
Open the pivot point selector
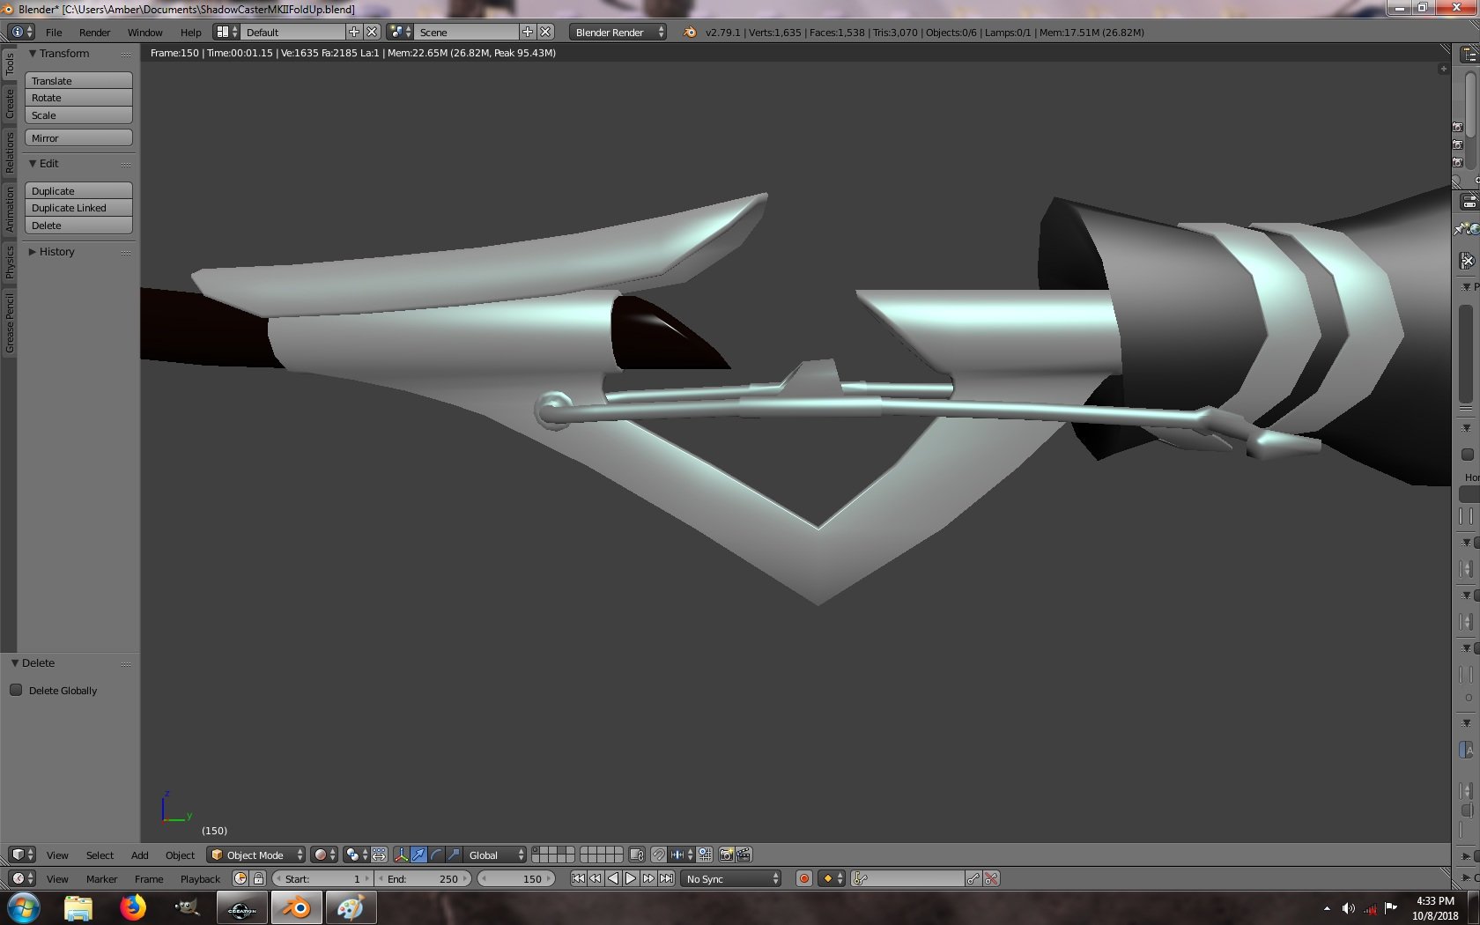tap(357, 855)
